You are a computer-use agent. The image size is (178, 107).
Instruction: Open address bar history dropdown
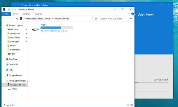point(93,19)
